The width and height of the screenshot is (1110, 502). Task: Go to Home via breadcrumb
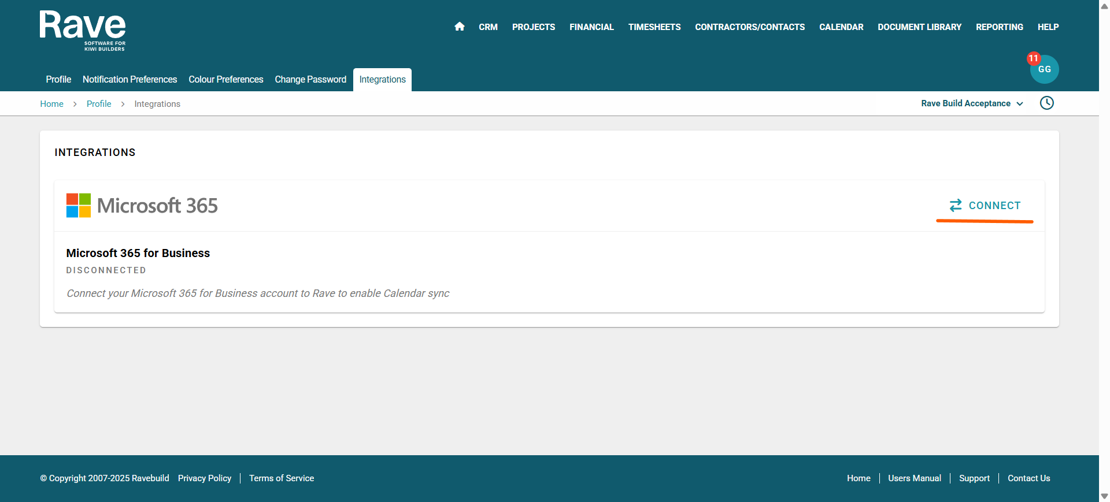52,104
